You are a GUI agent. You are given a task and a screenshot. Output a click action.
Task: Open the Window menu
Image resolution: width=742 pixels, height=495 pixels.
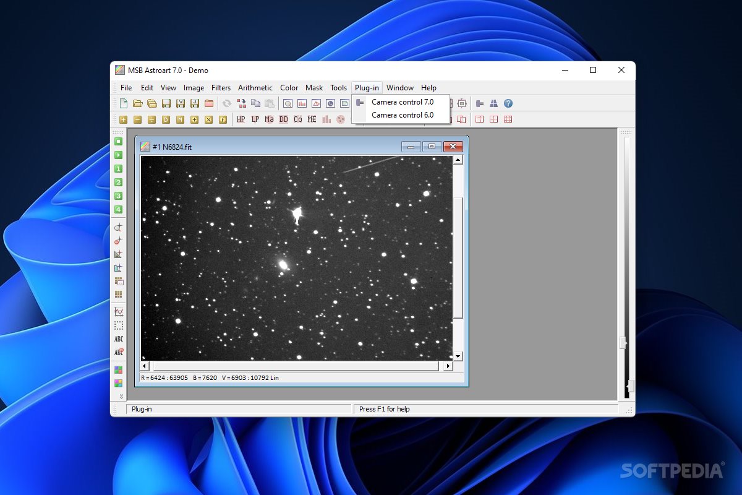400,88
